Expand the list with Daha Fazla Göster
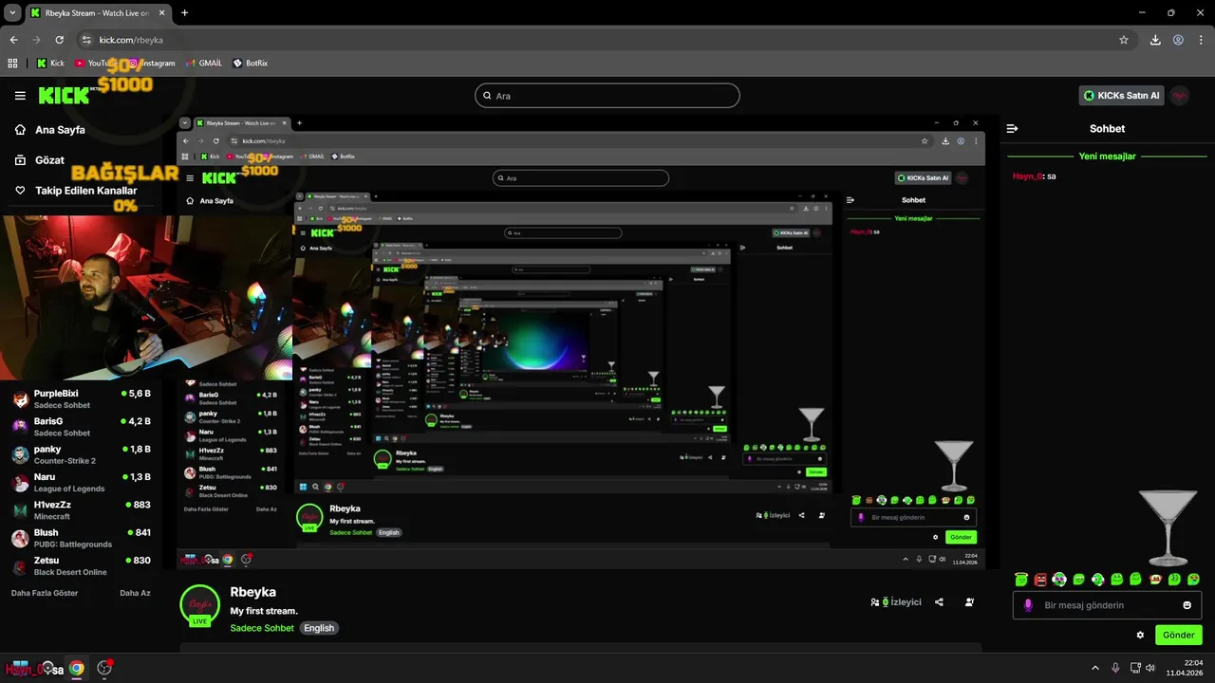The image size is (1215, 683). pyautogui.click(x=45, y=593)
